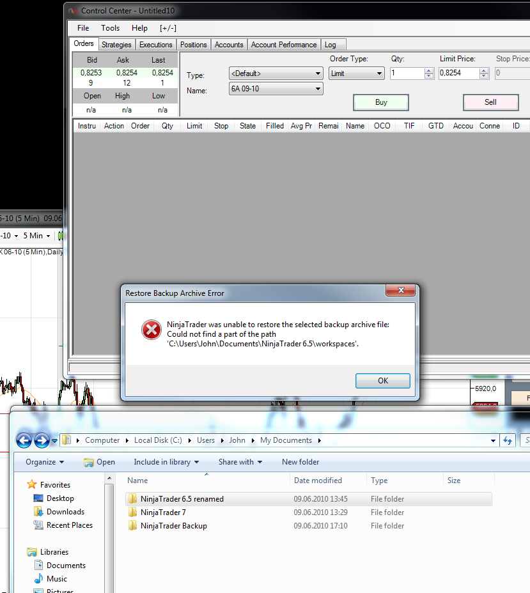Sort files by Type column
530x593 pixels.
pos(405,481)
